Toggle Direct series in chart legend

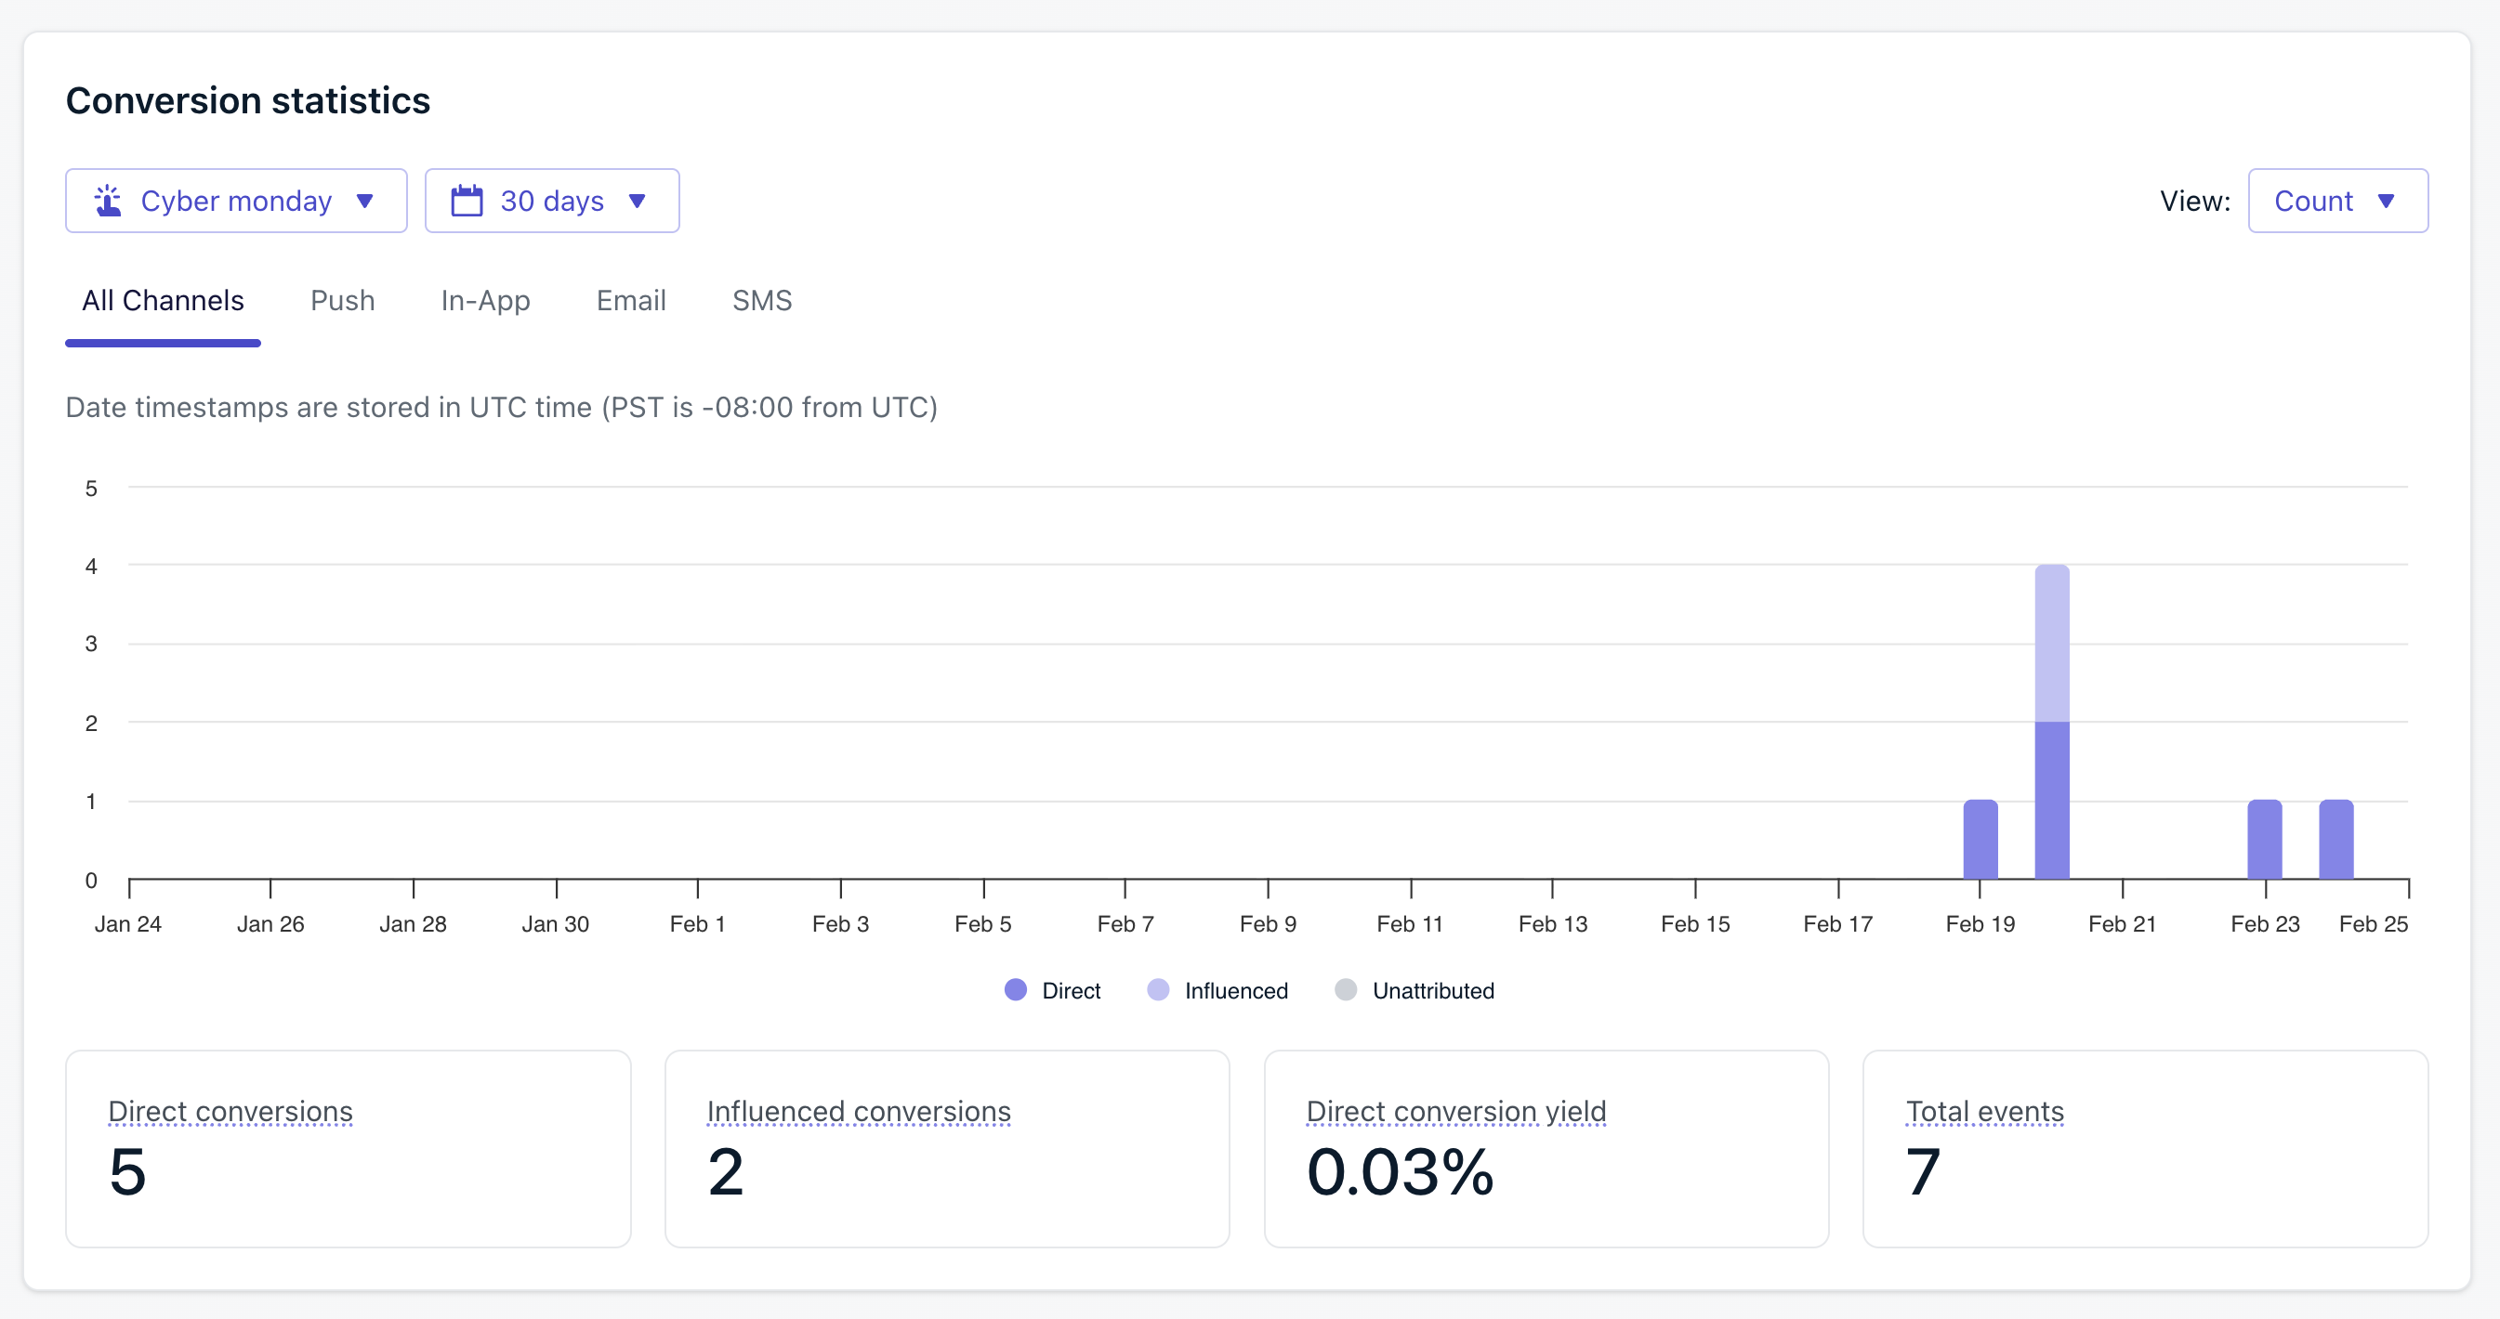pyautogui.click(x=1070, y=990)
